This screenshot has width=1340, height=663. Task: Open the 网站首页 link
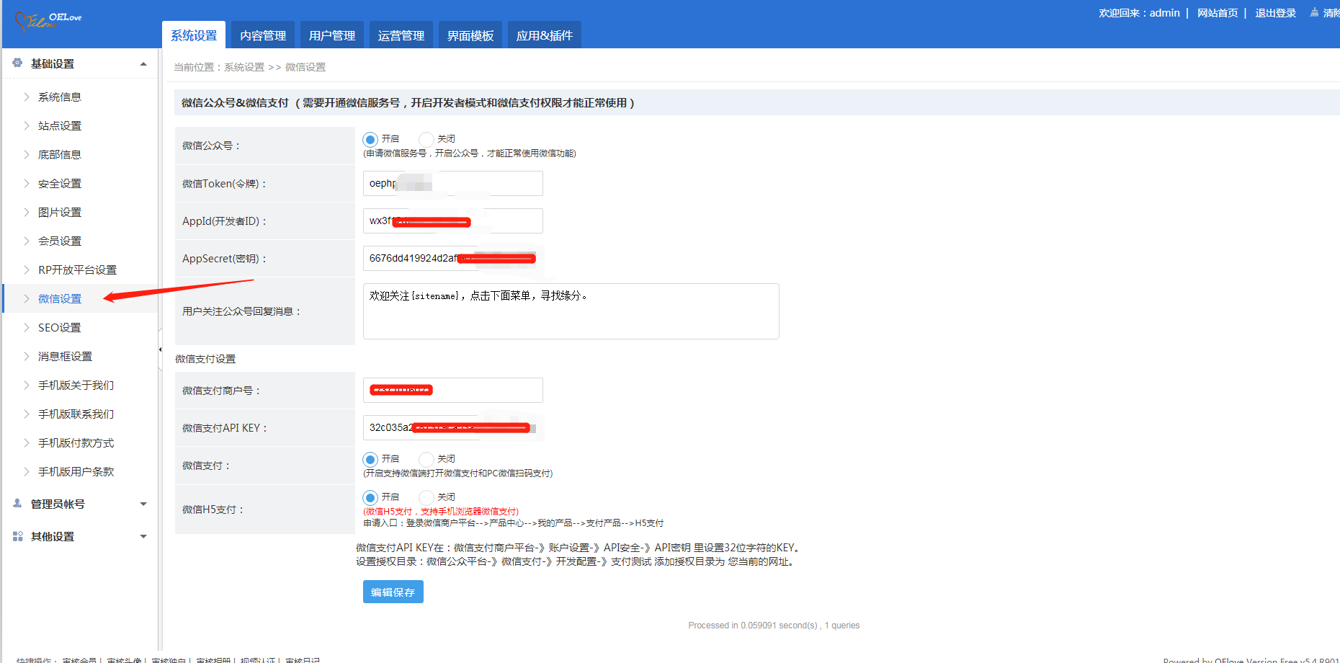pos(1218,13)
